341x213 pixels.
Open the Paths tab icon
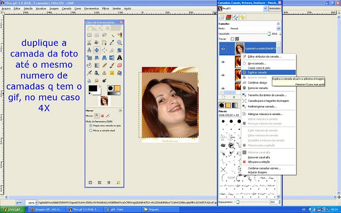(x=234, y=17)
